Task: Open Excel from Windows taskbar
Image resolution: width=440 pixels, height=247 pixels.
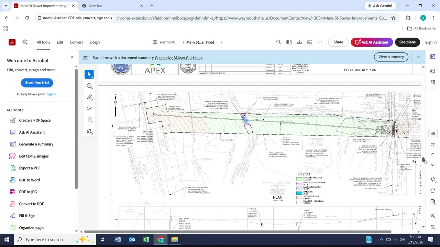Action: (x=146, y=239)
